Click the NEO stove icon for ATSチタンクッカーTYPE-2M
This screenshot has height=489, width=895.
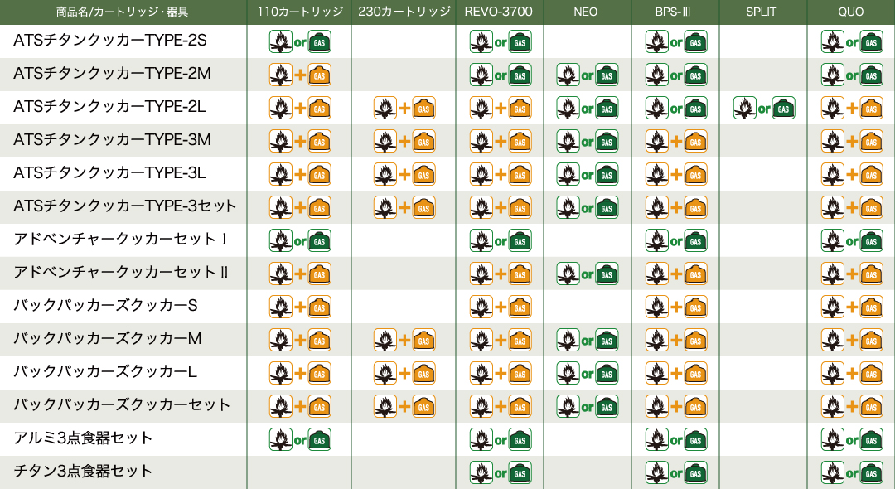pos(568,75)
